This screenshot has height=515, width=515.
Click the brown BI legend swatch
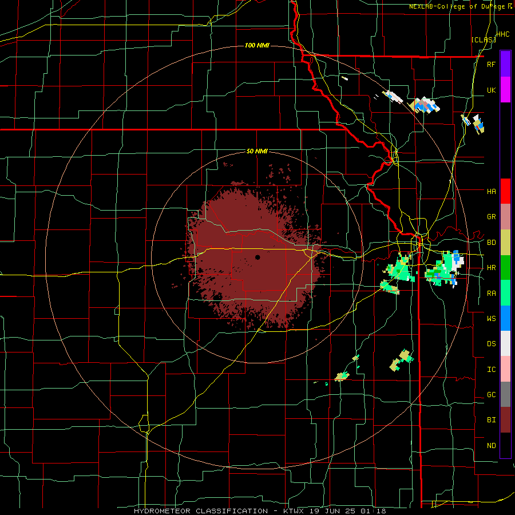(x=505, y=420)
